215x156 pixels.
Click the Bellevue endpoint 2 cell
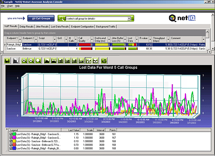[30, 49]
